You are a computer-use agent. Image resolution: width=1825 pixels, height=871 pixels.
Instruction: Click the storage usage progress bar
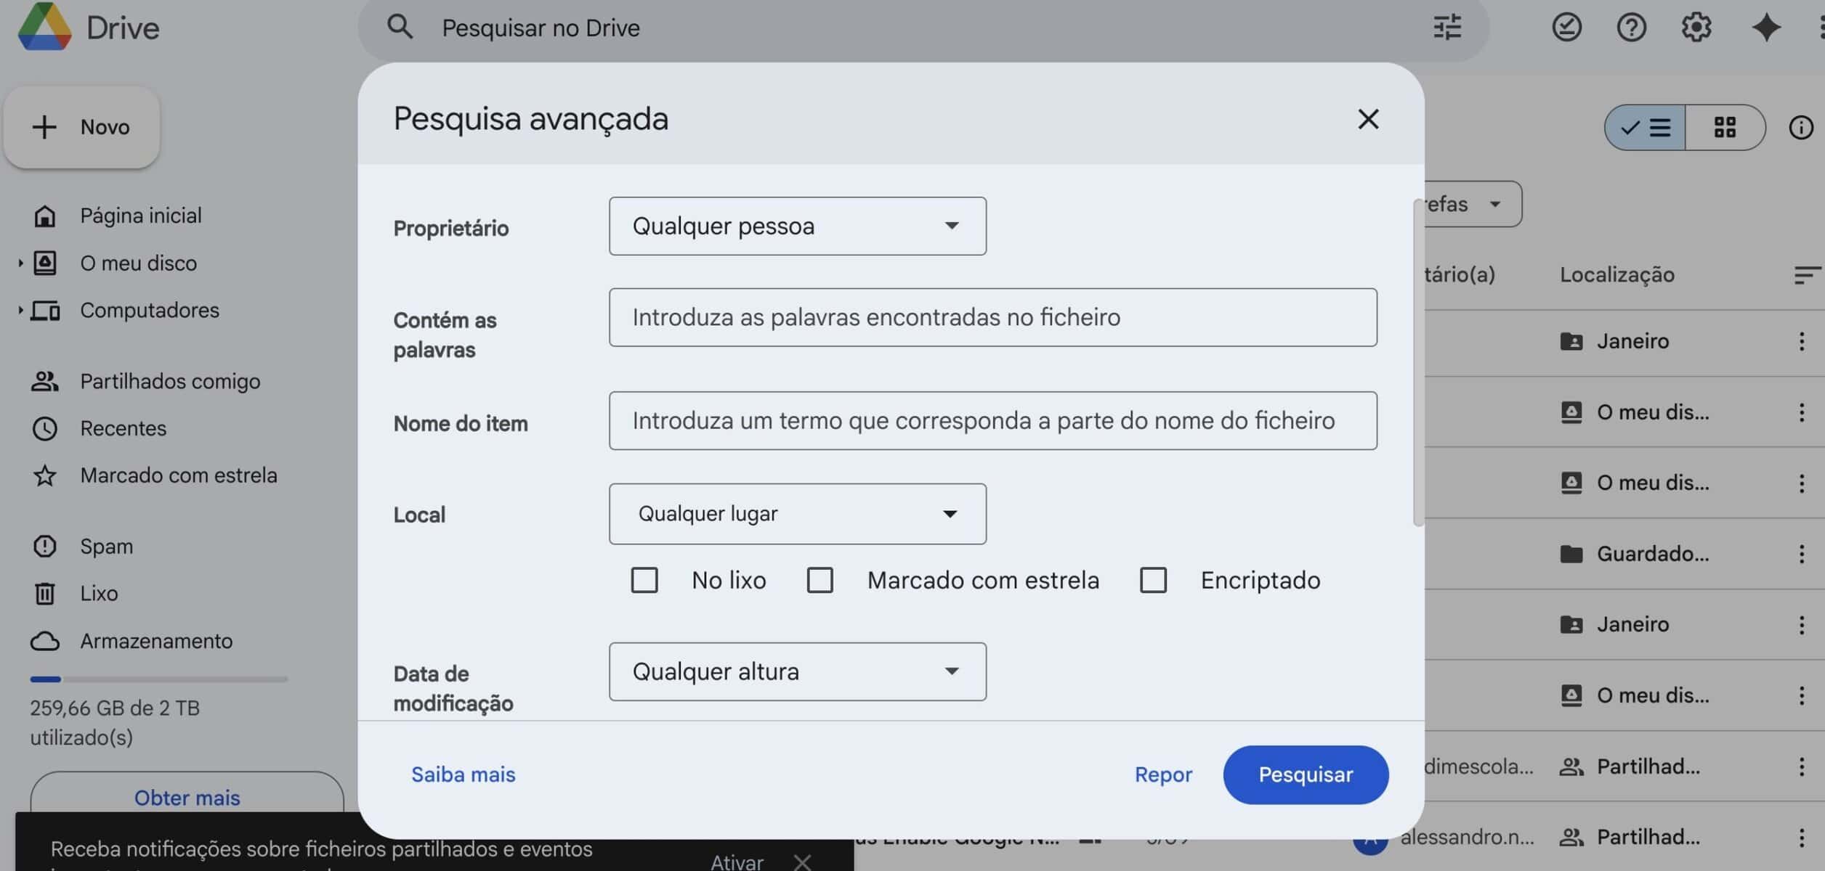(158, 679)
